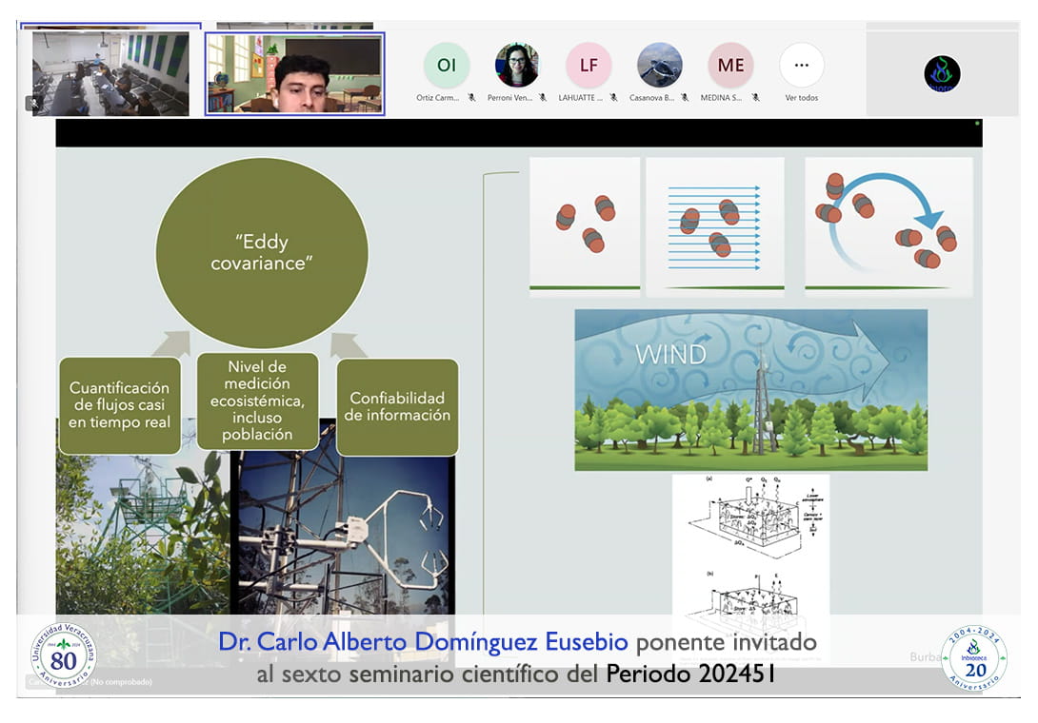The height and width of the screenshot is (723, 1038).
Task: Click 'Cuantificación de flujos casi en tiempo real' box
Action: click(119, 404)
